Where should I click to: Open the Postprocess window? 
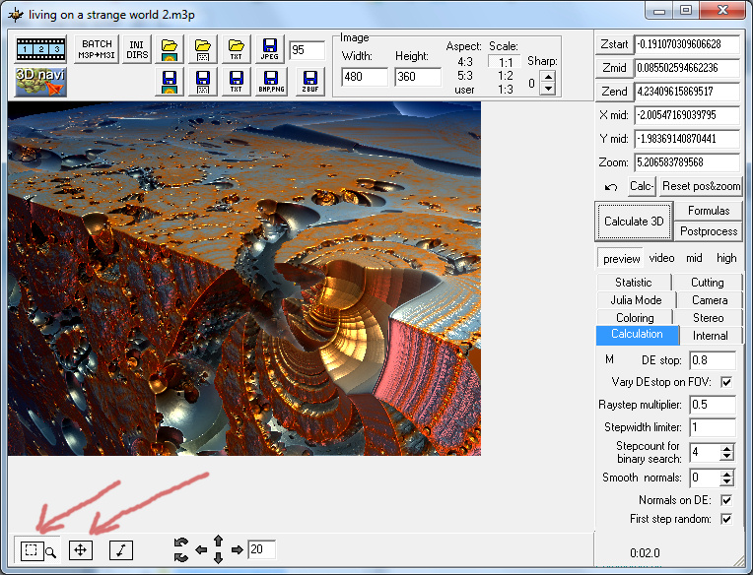tap(709, 231)
